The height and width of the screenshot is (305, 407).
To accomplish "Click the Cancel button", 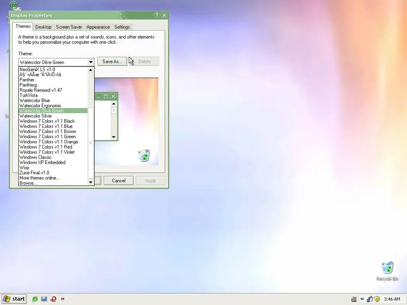I will pos(118,181).
